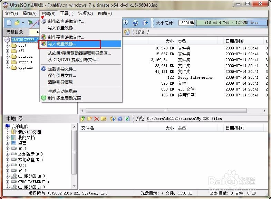
Task: Click upper list 日期/时间 column header
Action: tap(243, 41)
